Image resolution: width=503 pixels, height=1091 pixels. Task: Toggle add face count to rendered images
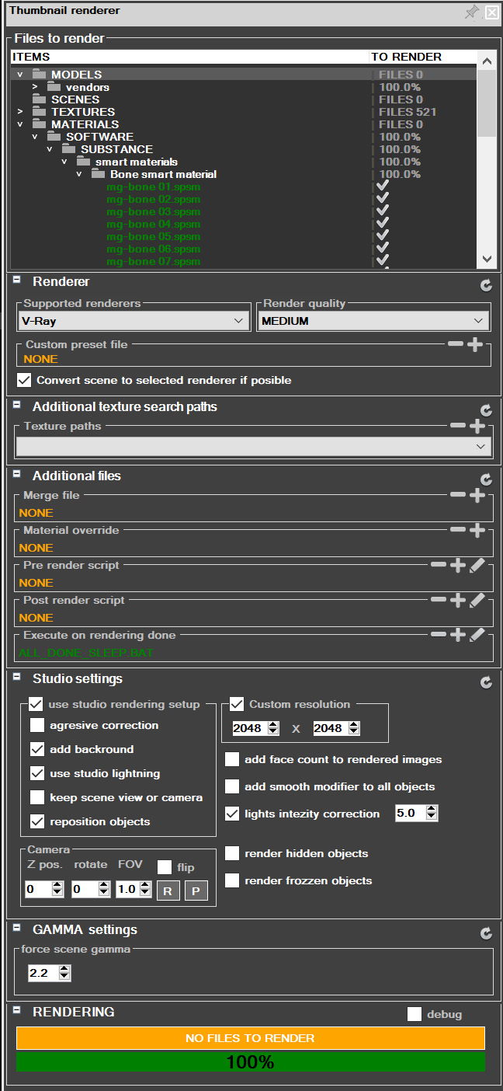tap(232, 759)
